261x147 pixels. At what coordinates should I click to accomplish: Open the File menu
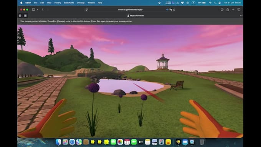36,3
